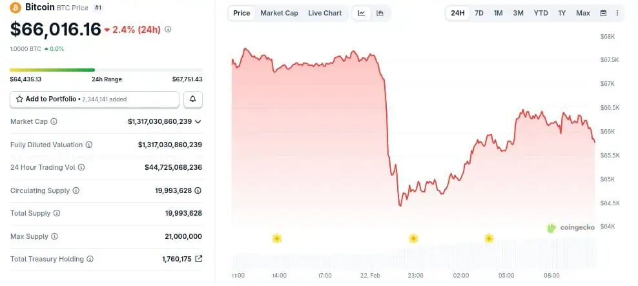Viewport: 638px width, 286px height.
Task: Select the 7D time range
Action: [x=479, y=13]
